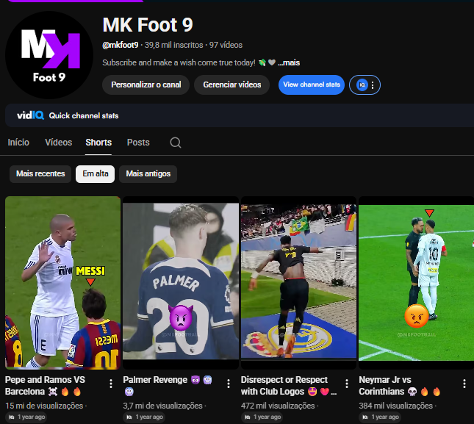
Task: Open options menu for Palmer Revenge short
Action: pos(229,384)
